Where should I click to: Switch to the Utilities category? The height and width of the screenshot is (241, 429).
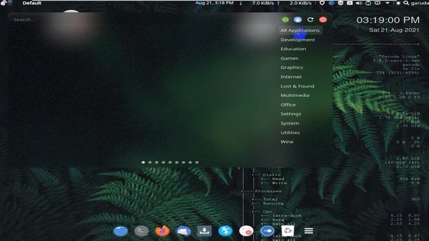pyautogui.click(x=290, y=133)
